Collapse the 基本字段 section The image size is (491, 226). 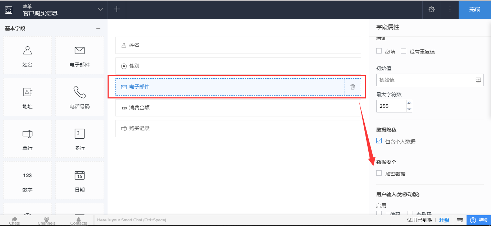pos(98,28)
